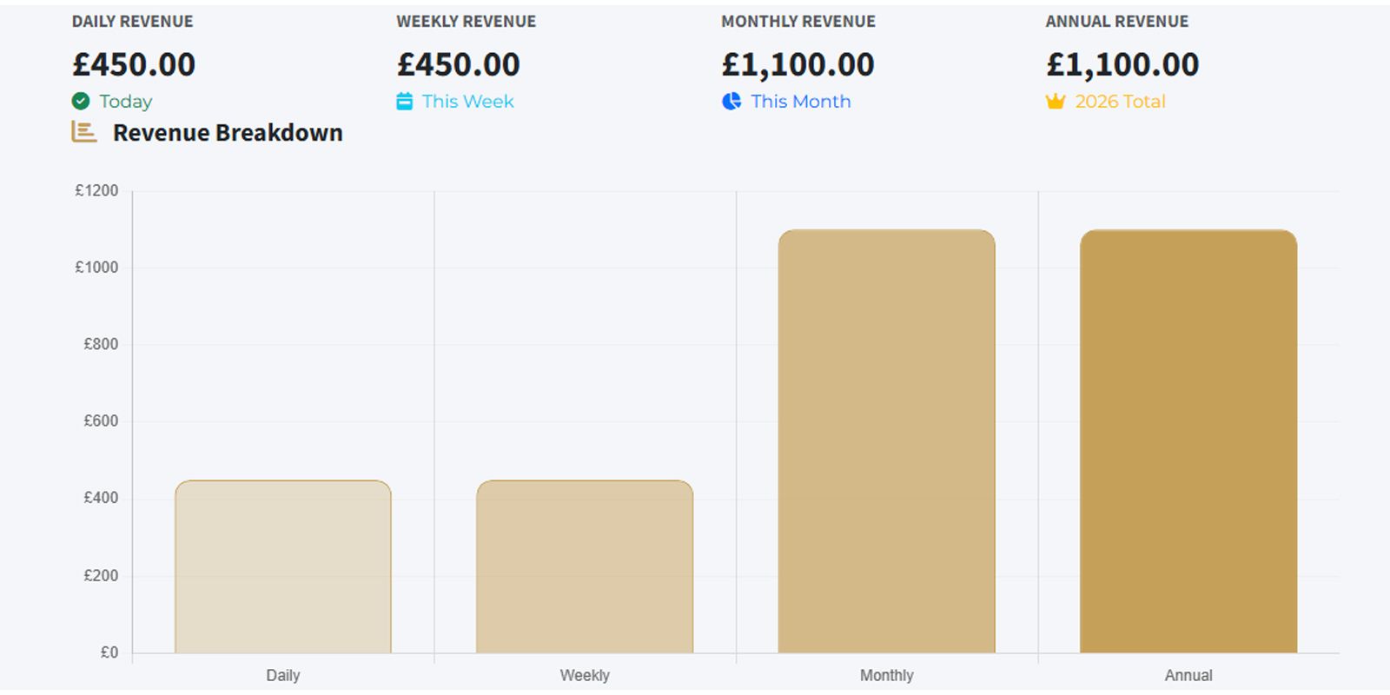This screenshot has width=1390, height=695.
Task: Click the crown icon beside 2026 Total
Action: [1056, 102]
